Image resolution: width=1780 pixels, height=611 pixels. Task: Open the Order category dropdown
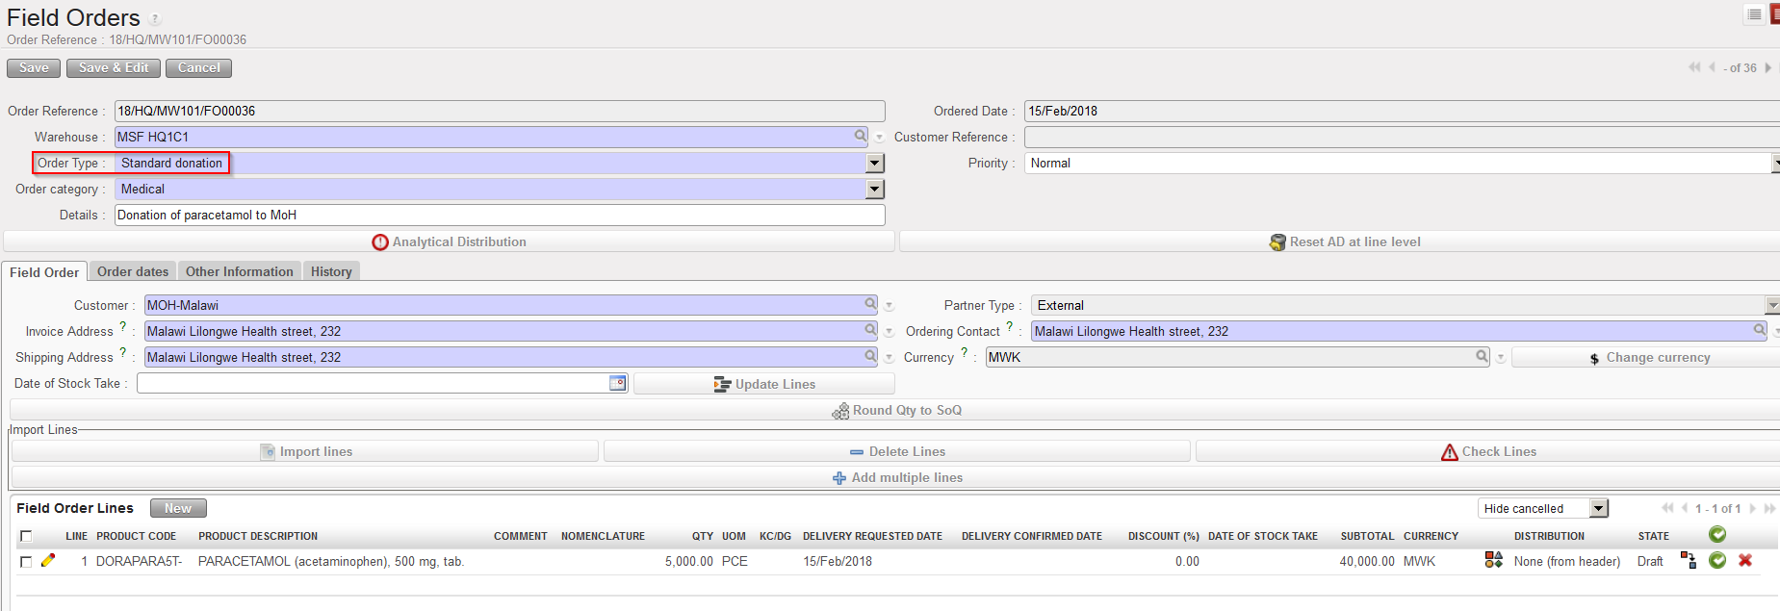[874, 190]
